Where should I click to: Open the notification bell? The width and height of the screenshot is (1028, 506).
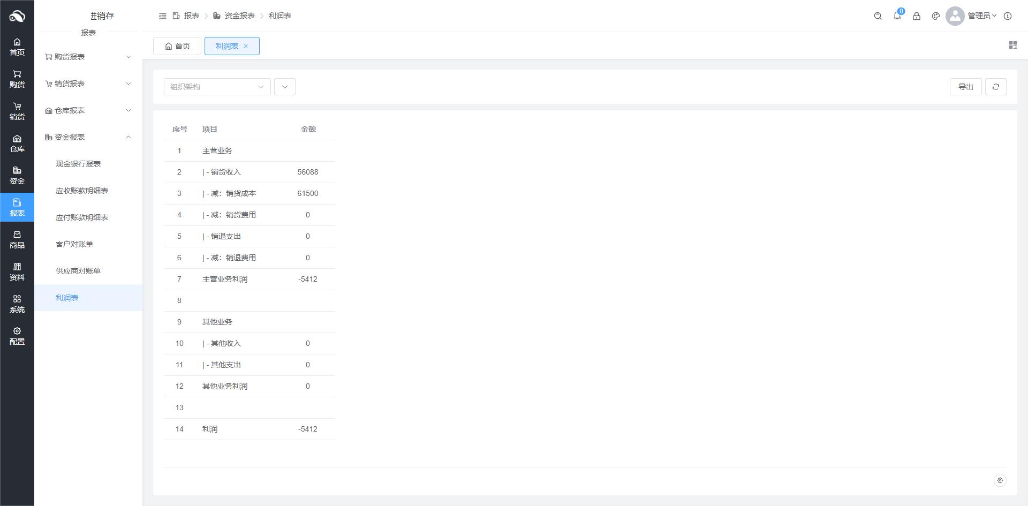coord(897,16)
